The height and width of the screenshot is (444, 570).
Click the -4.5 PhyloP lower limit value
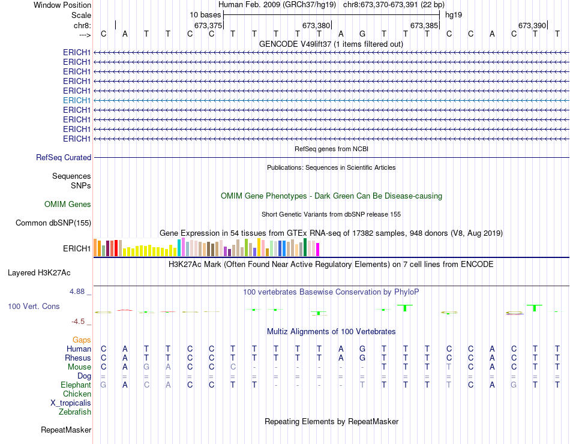(x=78, y=322)
